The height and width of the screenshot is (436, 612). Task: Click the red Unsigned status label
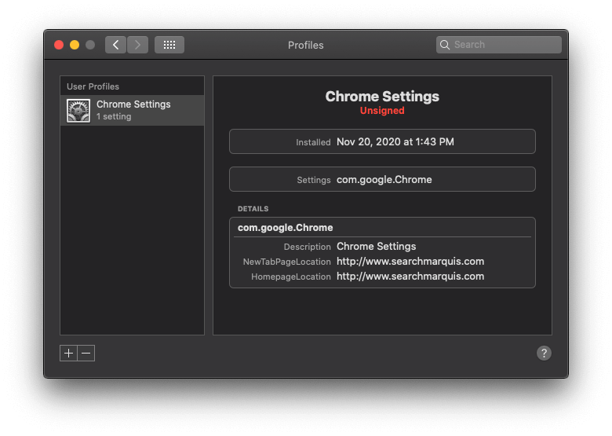382,111
